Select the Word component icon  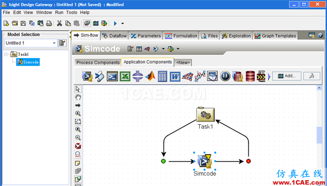[x=175, y=76]
